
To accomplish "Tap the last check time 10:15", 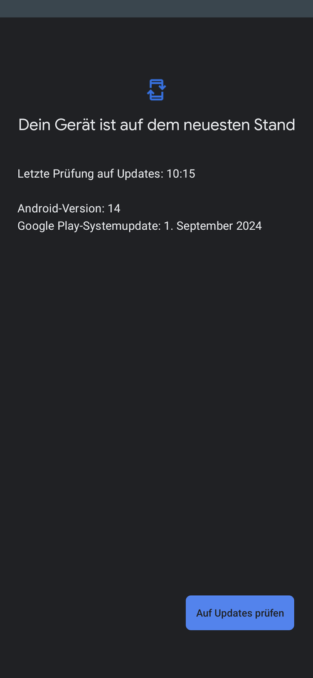I will coord(181,174).
